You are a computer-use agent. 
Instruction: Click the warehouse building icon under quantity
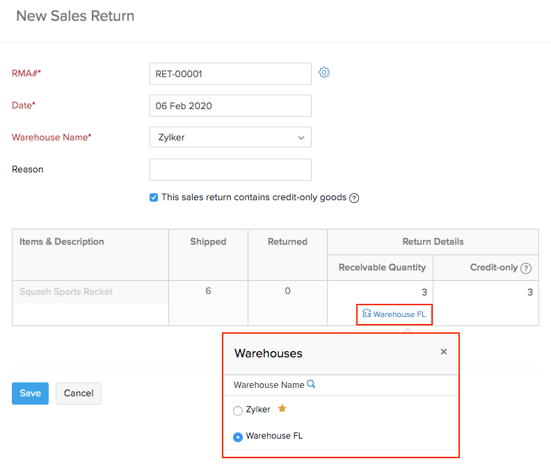coord(367,314)
